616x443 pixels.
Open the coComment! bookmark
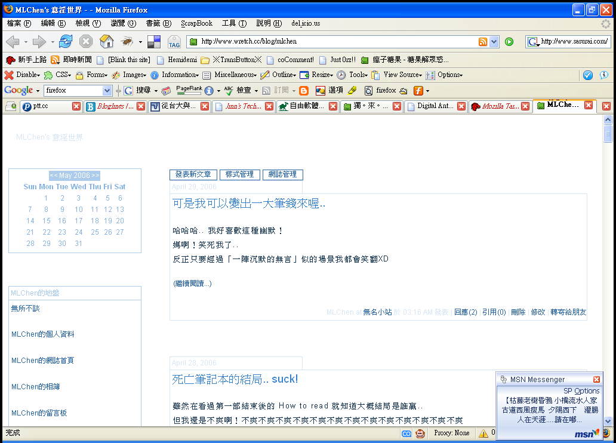pyautogui.click(x=290, y=60)
